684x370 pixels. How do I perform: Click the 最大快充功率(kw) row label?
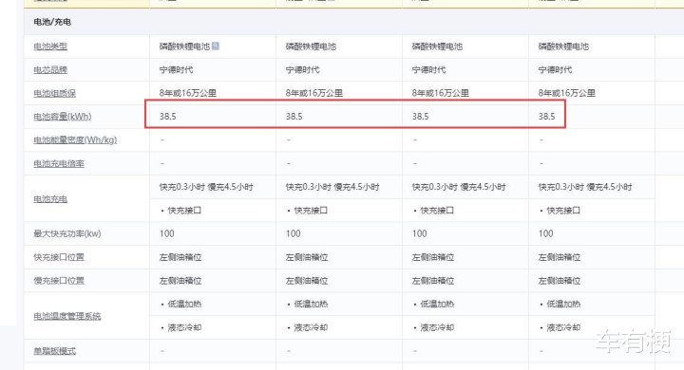66,233
